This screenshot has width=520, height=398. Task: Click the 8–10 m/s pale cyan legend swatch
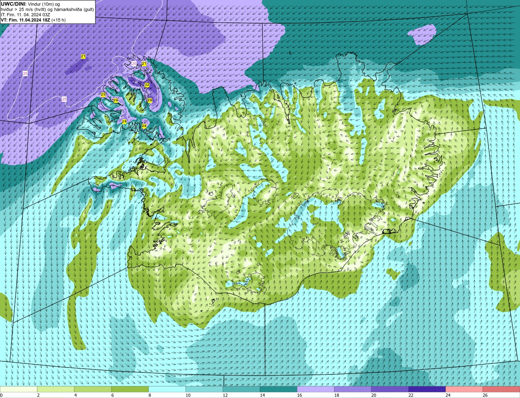167,389
